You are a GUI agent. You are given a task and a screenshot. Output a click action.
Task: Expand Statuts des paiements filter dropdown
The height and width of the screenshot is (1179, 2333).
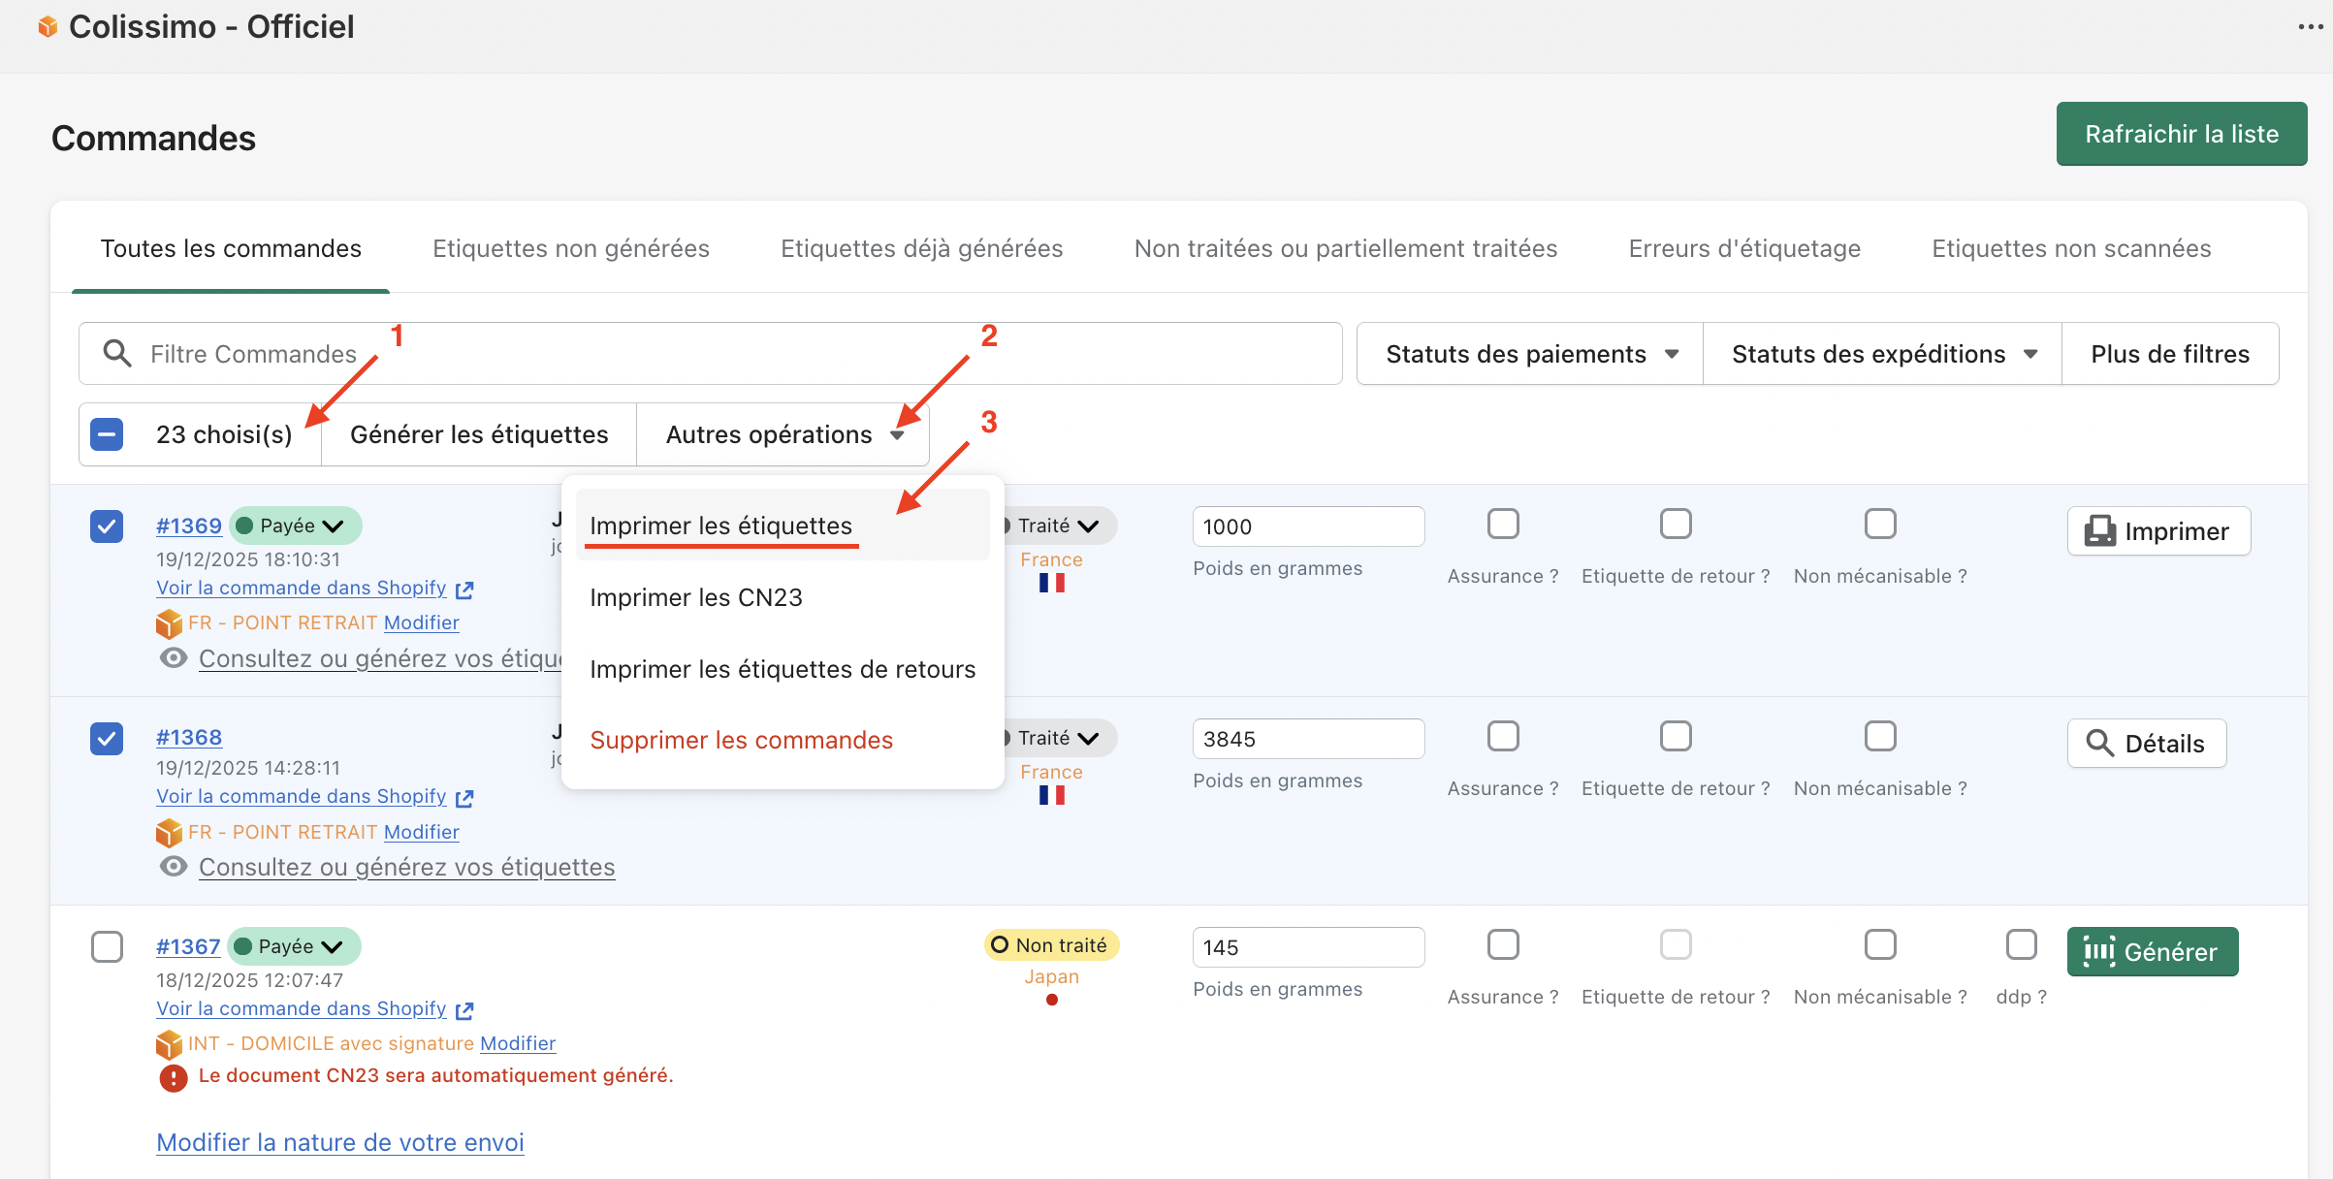(1530, 354)
